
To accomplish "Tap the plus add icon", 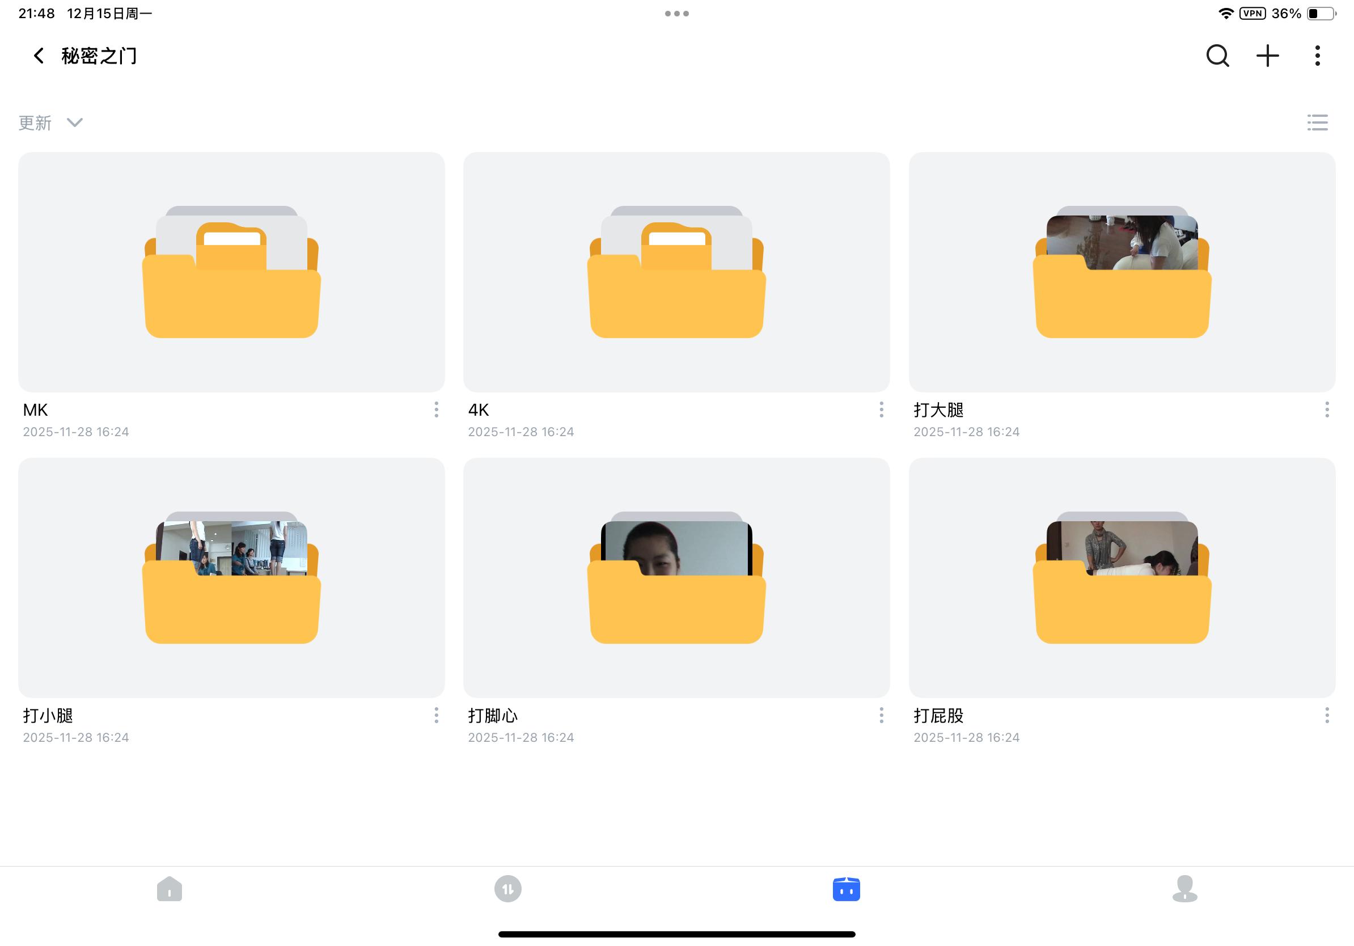I will 1267,56.
